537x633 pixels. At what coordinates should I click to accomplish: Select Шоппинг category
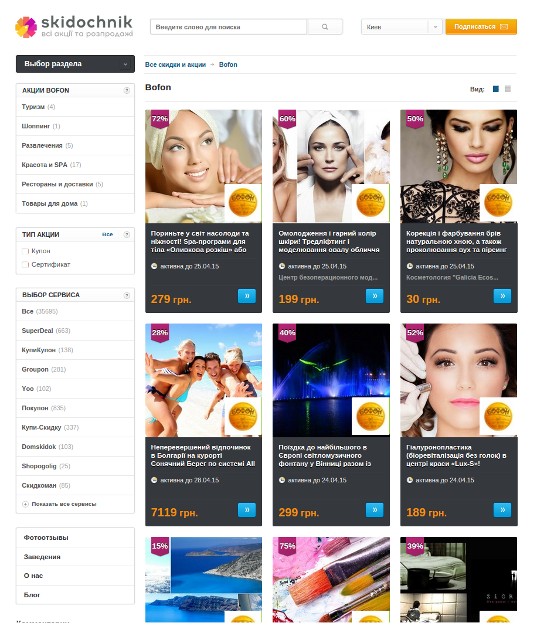[x=75, y=127]
